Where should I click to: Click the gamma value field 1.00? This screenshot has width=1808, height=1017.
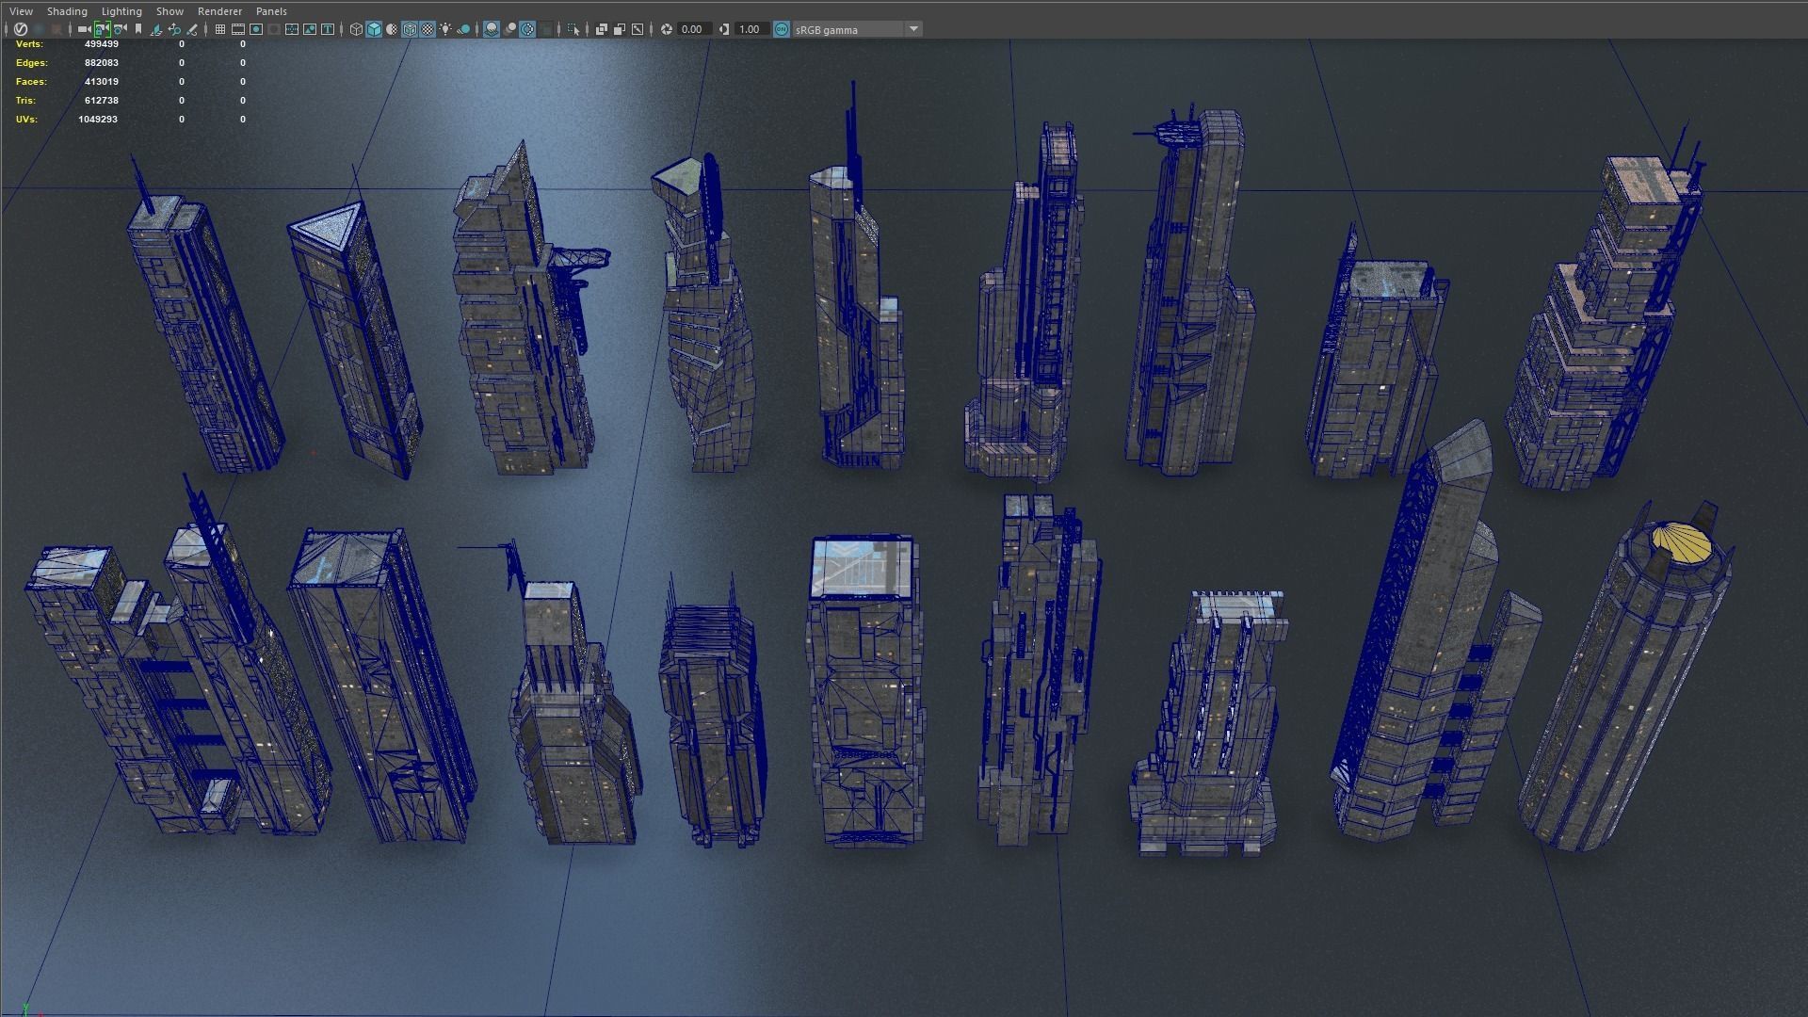tap(751, 29)
